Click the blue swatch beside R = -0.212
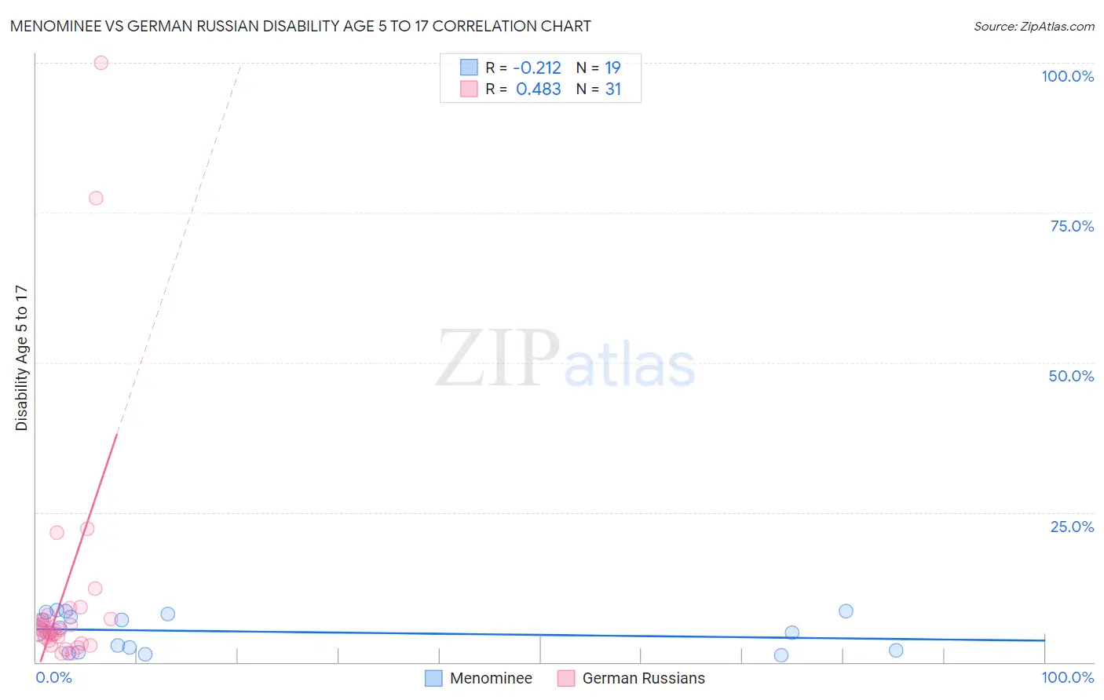 coord(469,67)
